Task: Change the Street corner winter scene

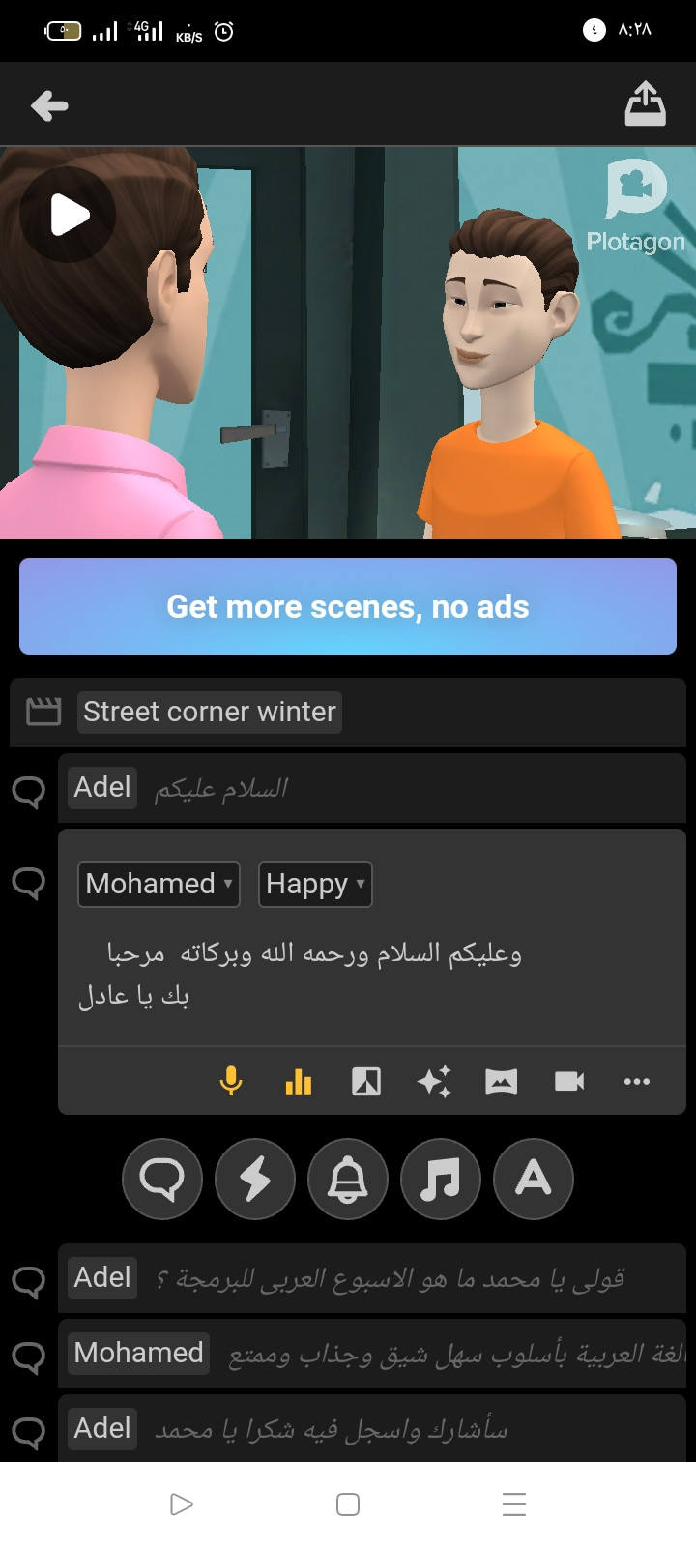Action: tap(210, 713)
